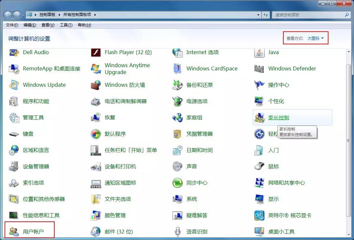Screen dimensions: 354x240
Task: Click the 用户帐户 icon
Action: coord(14,232)
